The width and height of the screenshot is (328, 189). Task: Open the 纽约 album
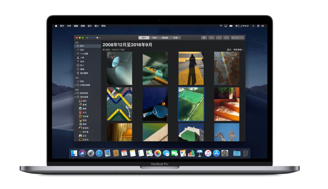(83, 101)
